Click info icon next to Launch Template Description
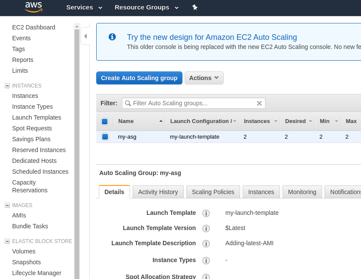 [x=206, y=243]
